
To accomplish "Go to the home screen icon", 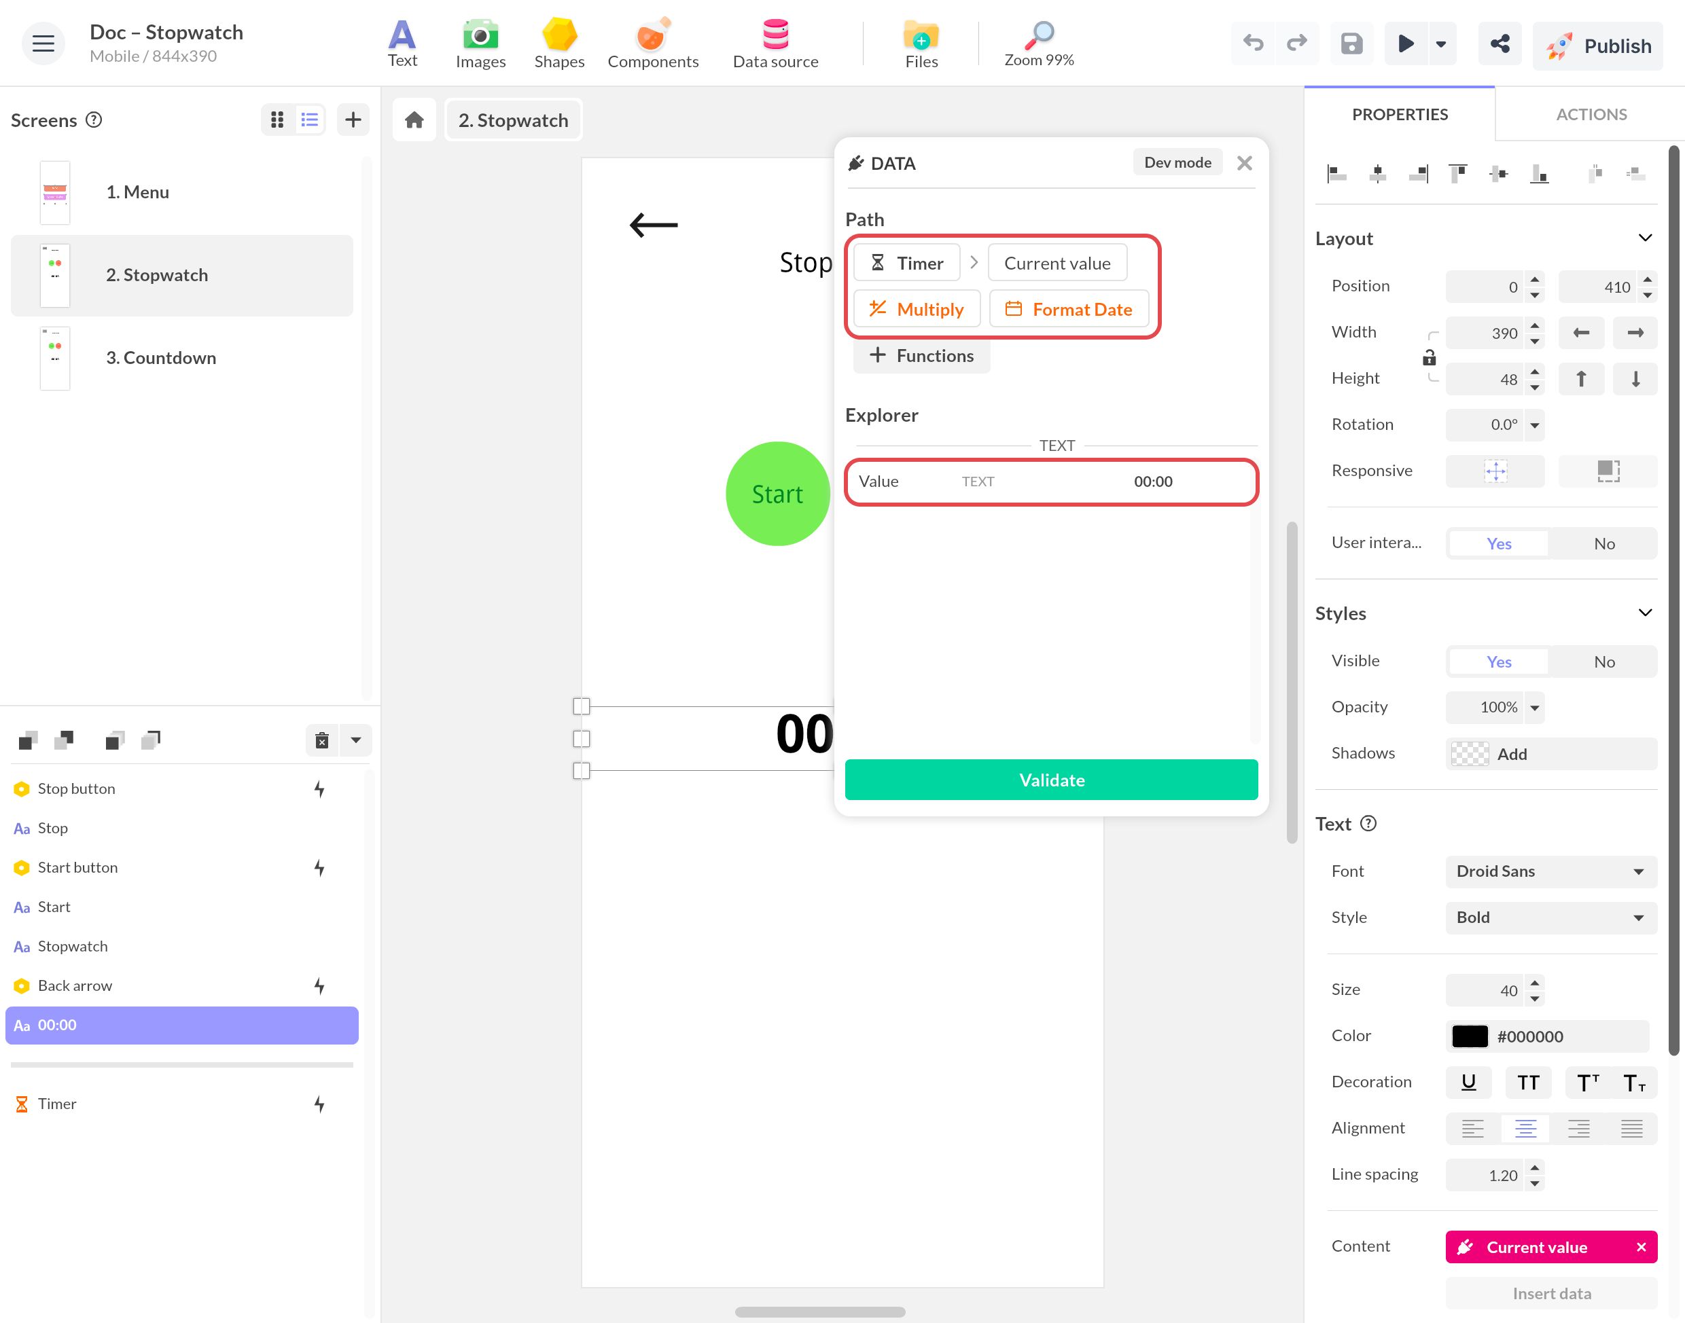I will (414, 120).
